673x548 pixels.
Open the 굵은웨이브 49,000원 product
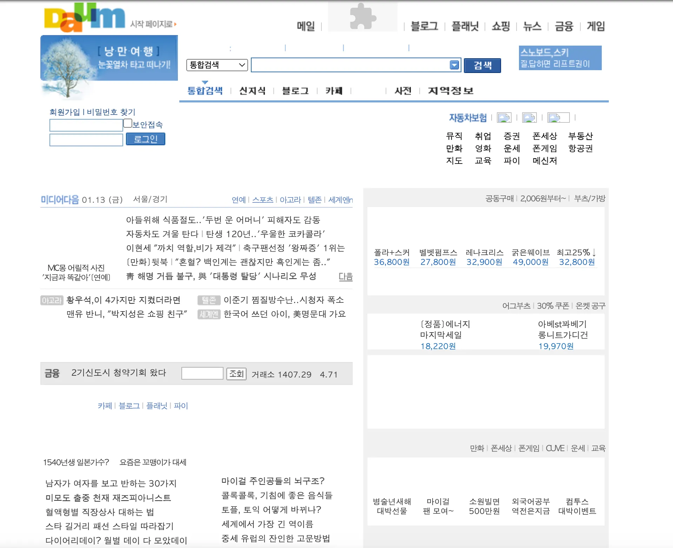click(x=531, y=258)
